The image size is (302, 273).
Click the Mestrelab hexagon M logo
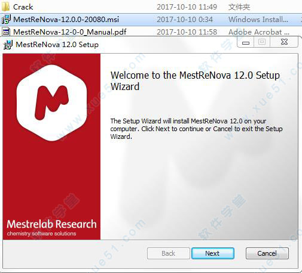coord(52,103)
